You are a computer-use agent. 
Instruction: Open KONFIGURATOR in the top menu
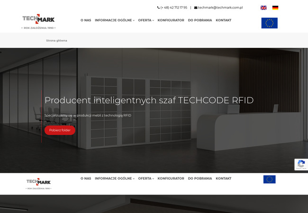click(x=171, y=20)
